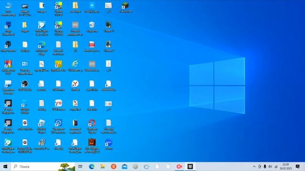Open Microsoft Edge desktop shortcut
This screenshot has height=171, width=305.
pos(41,48)
